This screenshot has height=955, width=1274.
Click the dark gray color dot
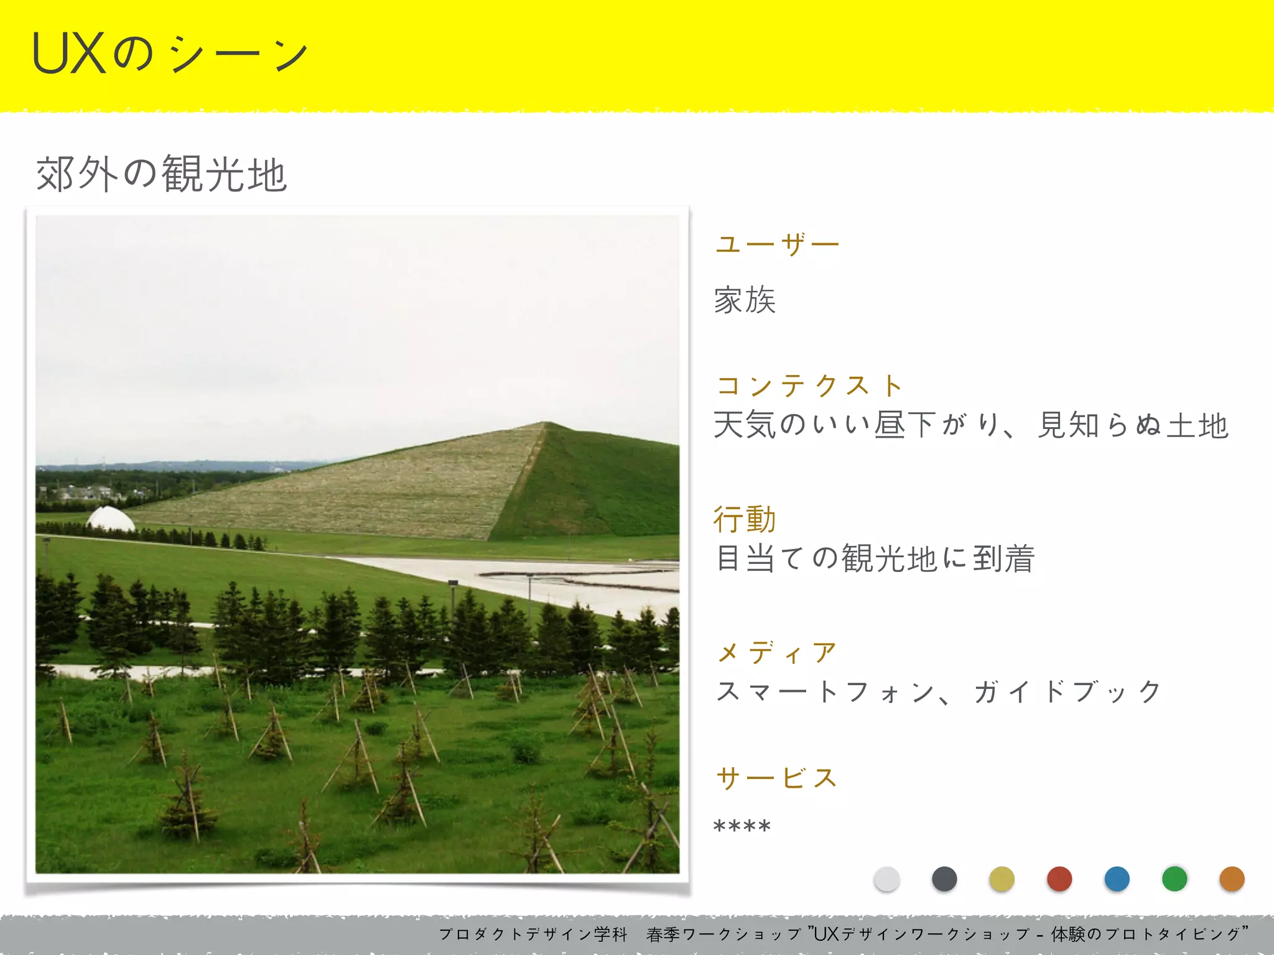(944, 879)
